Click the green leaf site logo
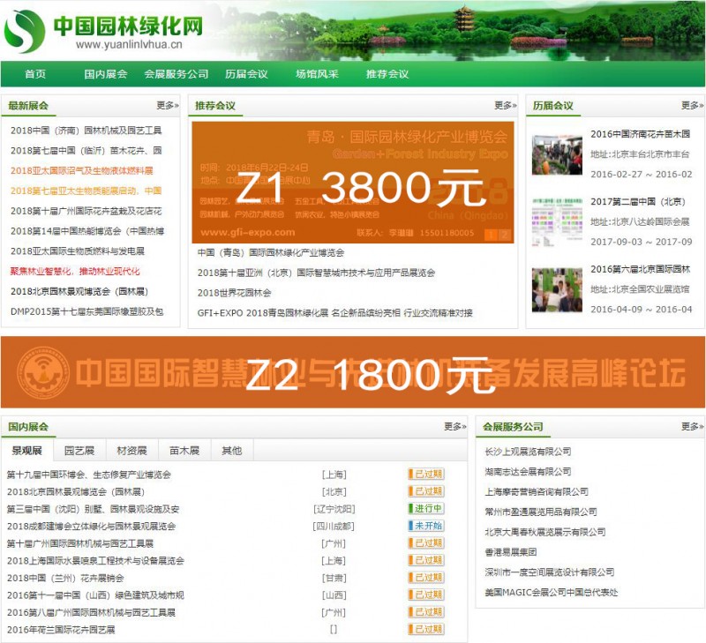The image size is (706, 643). 25,31
